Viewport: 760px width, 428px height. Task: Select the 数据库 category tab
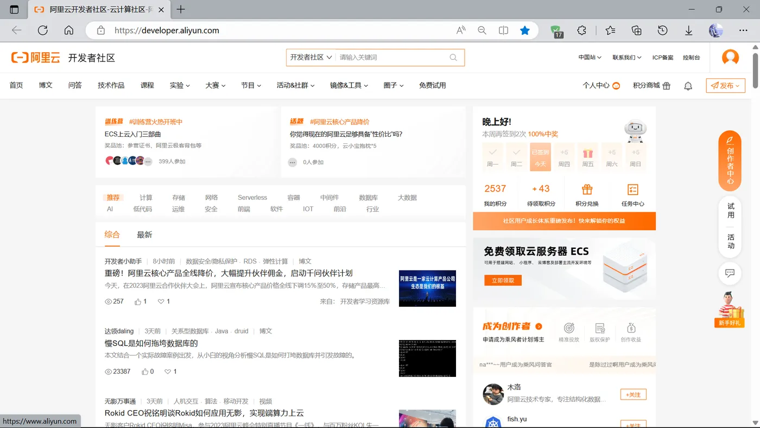point(369,198)
